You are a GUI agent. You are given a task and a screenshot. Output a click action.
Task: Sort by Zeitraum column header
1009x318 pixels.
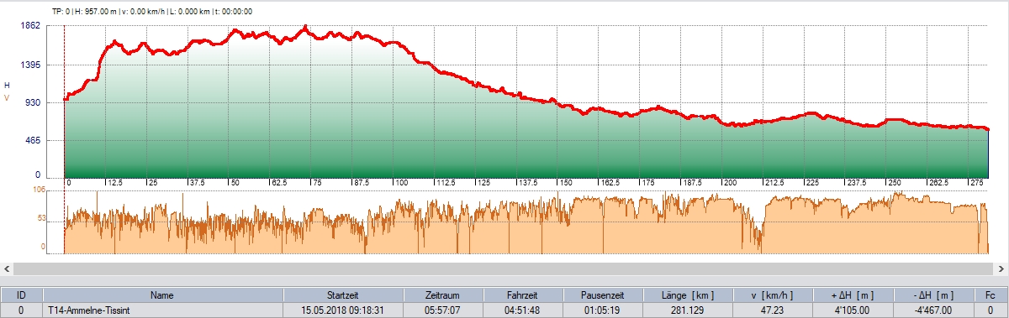click(x=443, y=295)
